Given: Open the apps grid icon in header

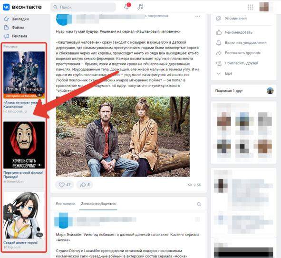Looking at the screenshot, I should pyautogui.click(x=250, y=7).
